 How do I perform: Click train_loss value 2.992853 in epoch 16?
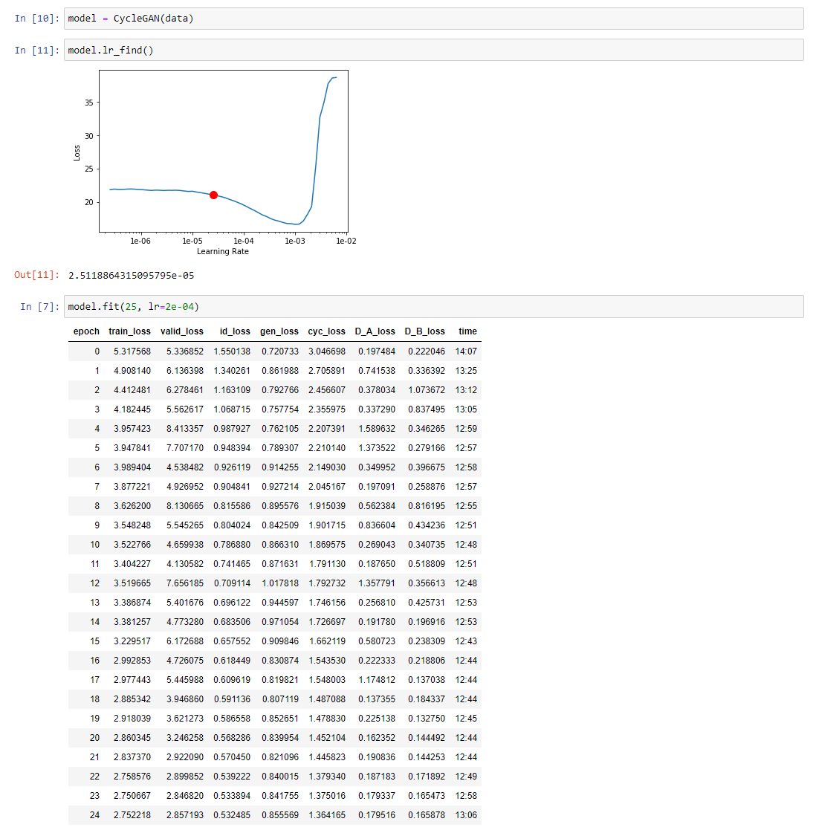(132, 661)
